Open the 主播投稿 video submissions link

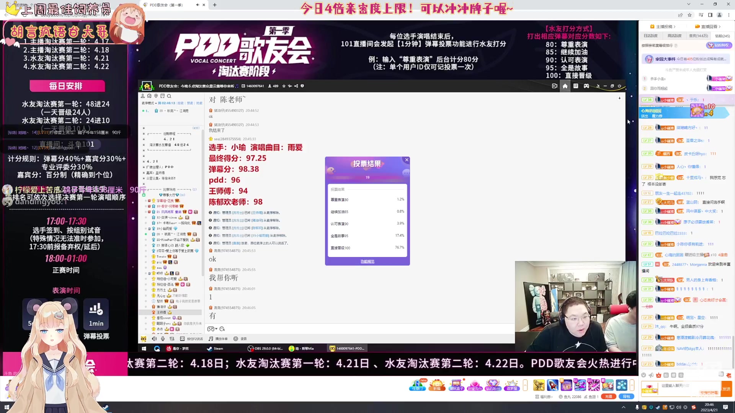click(x=663, y=26)
